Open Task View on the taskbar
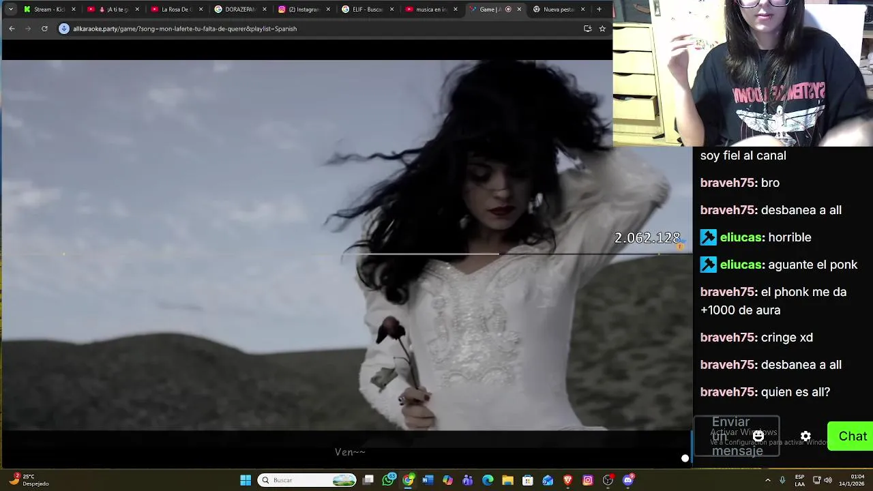Screen dimensions: 873x491 pos(368,480)
